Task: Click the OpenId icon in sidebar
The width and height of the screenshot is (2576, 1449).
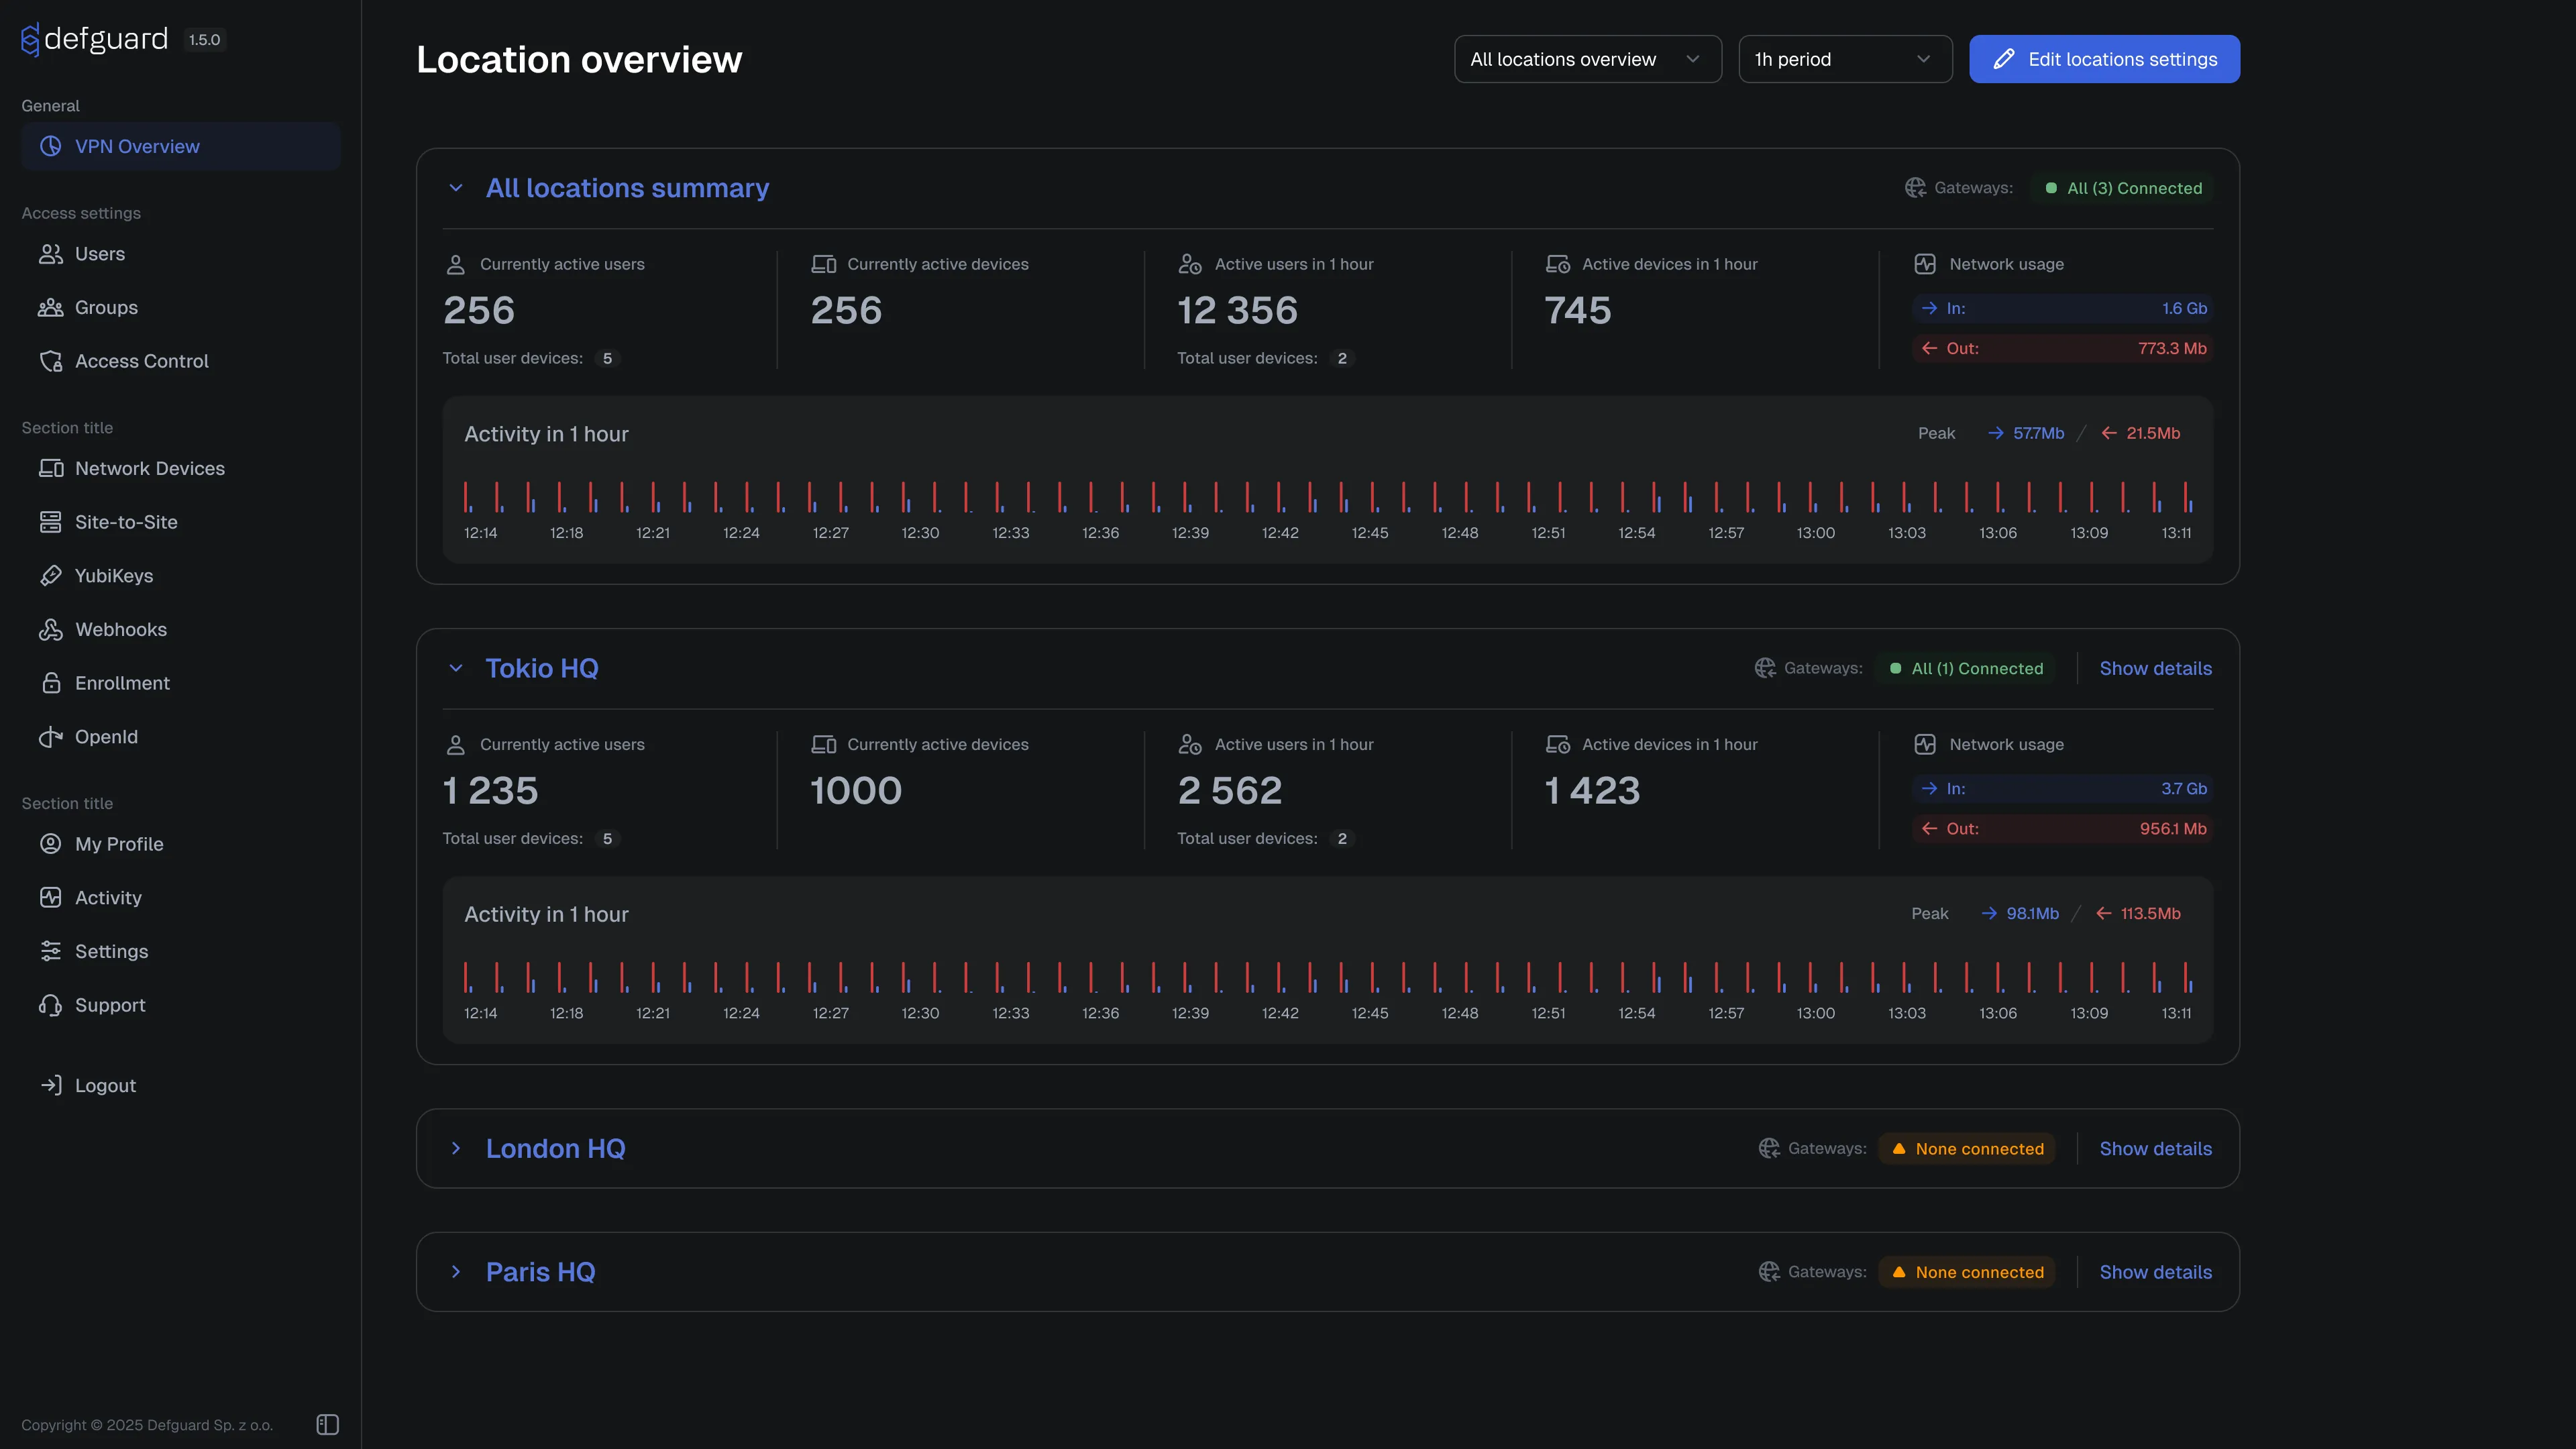Action: point(50,737)
